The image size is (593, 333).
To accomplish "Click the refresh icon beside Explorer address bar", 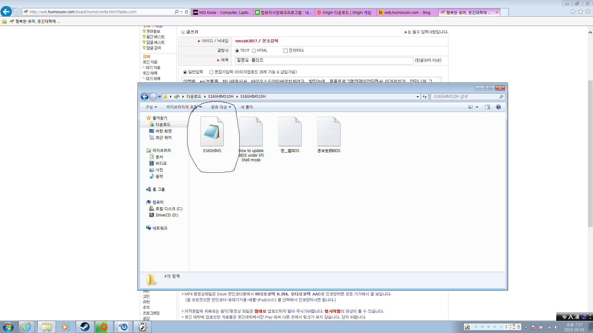I will click(x=425, y=97).
